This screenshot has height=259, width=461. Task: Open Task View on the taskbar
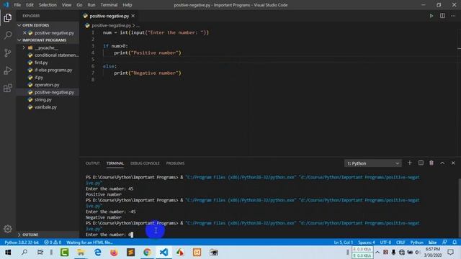40,253
